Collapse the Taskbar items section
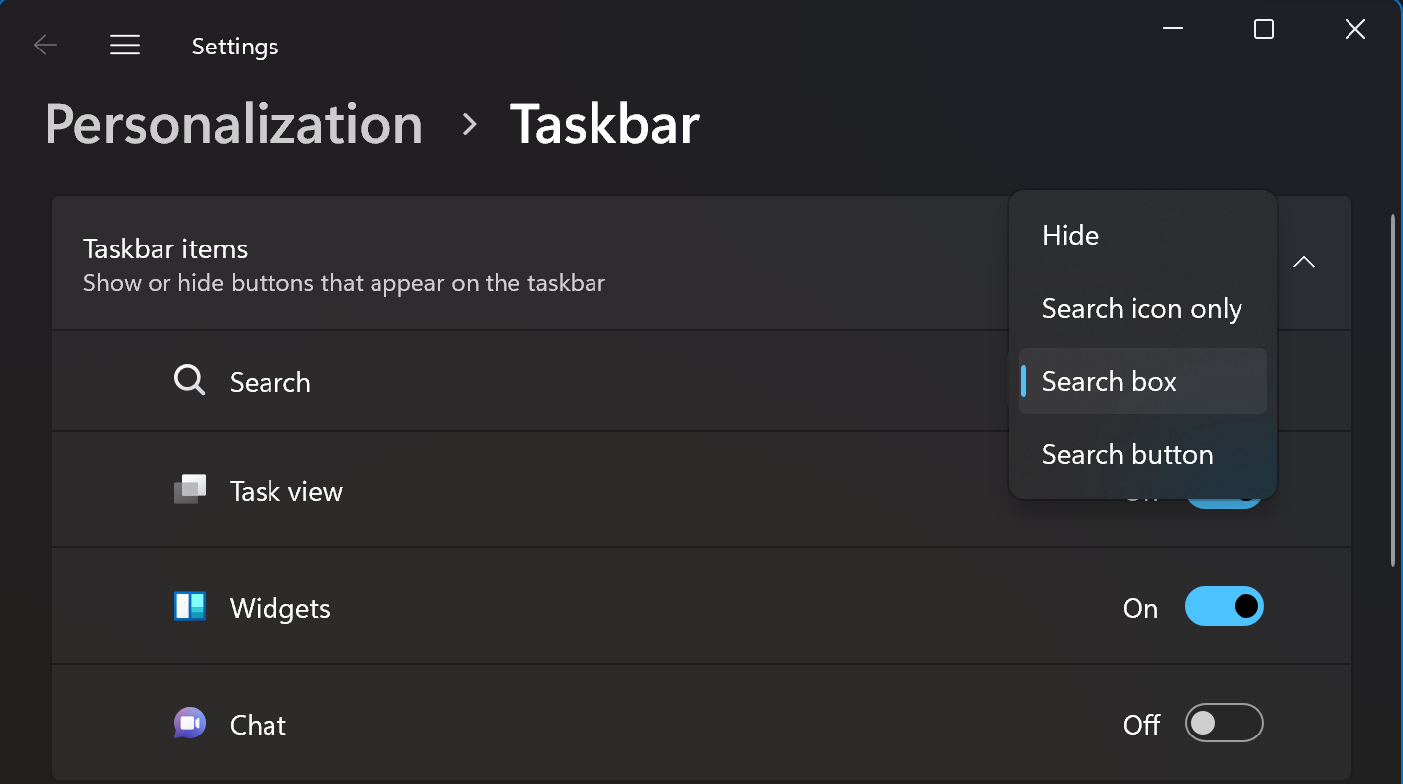The width and height of the screenshot is (1403, 784). [1304, 262]
